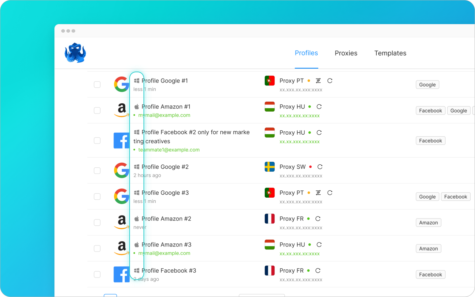Image resolution: width=475 pixels, height=297 pixels.
Task: Click the IP rotation icon on Proxy PT row
Action: (x=318, y=81)
